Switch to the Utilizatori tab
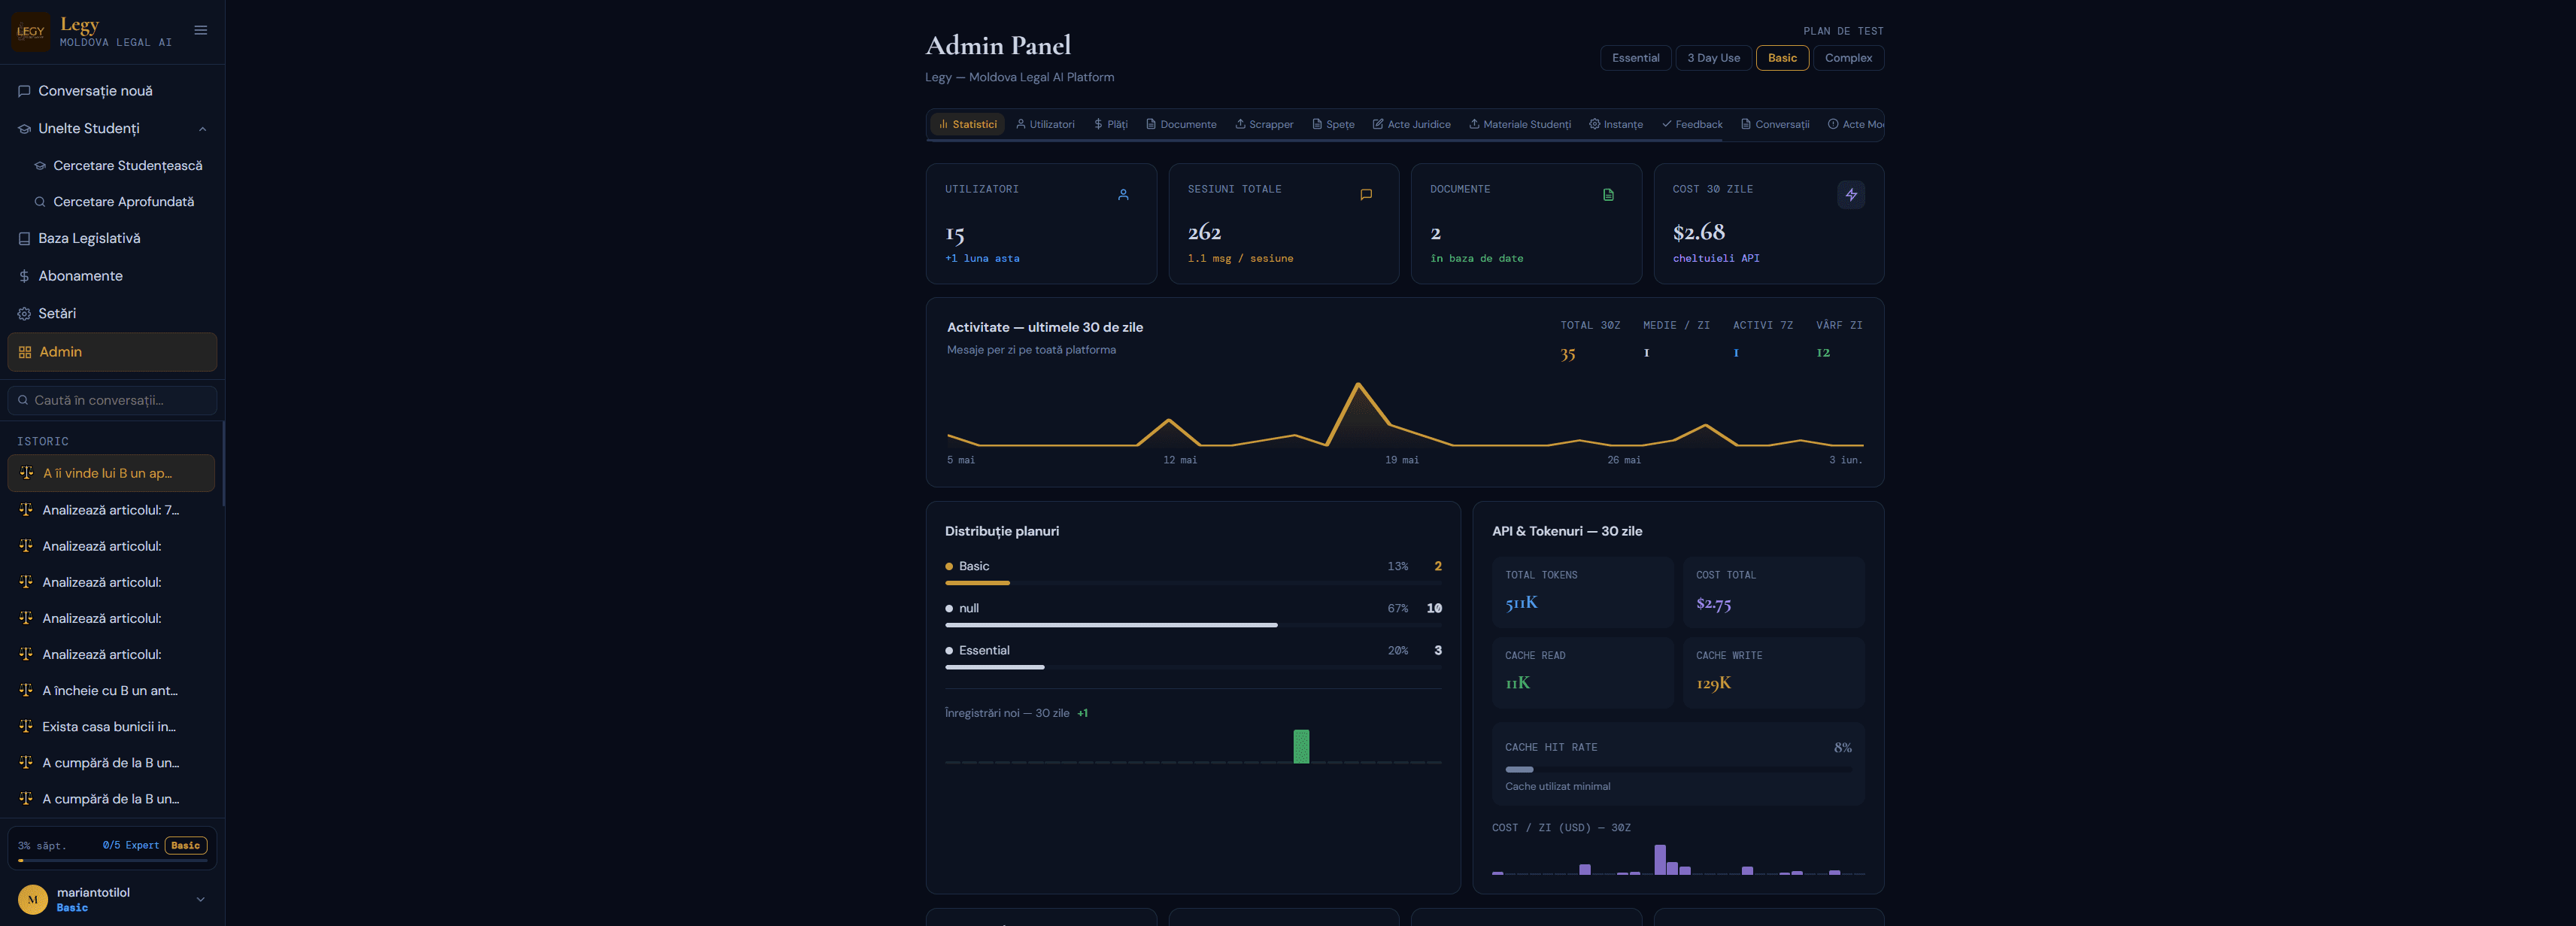The width and height of the screenshot is (2576, 926). [x=1045, y=124]
